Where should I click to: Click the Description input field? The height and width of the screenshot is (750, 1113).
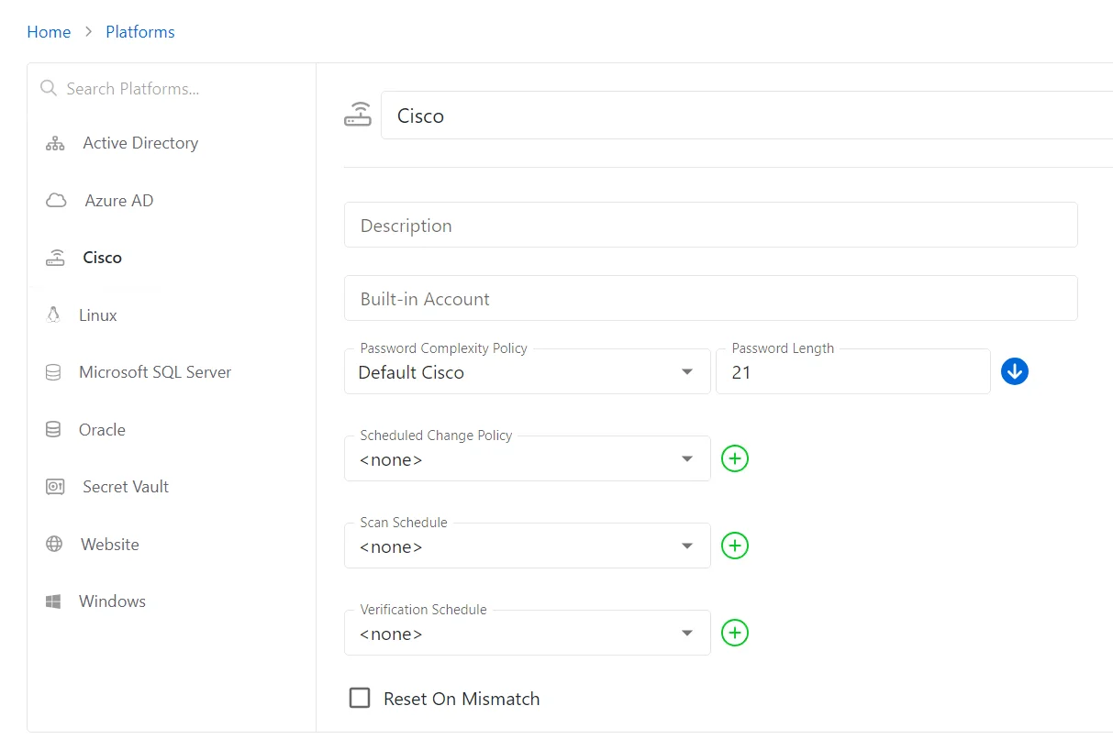pyautogui.click(x=711, y=225)
